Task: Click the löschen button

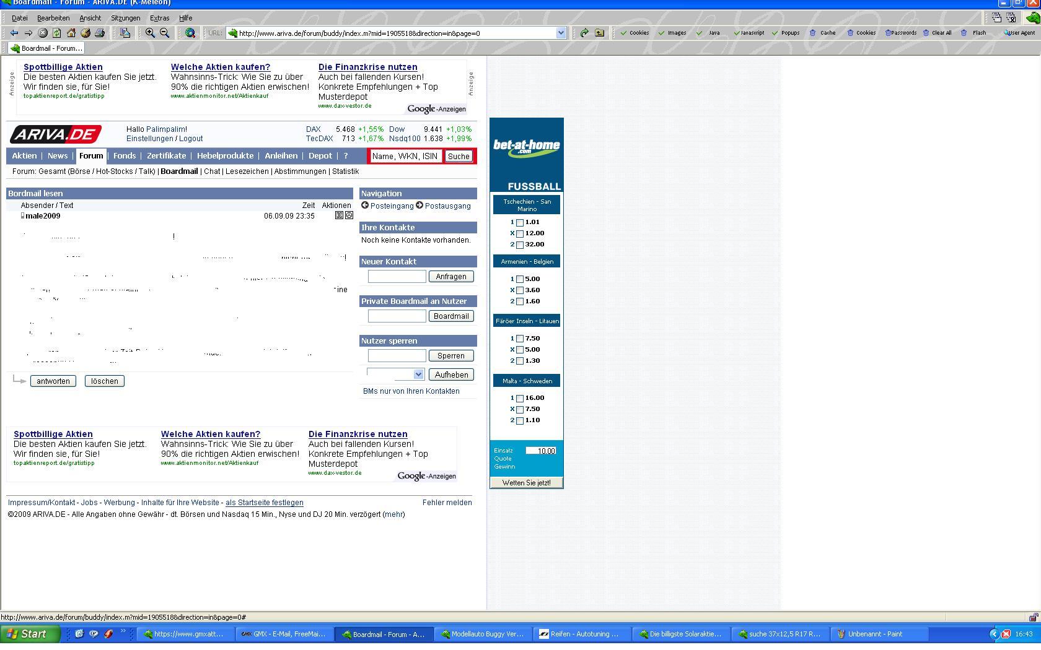Action: [104, 381]
